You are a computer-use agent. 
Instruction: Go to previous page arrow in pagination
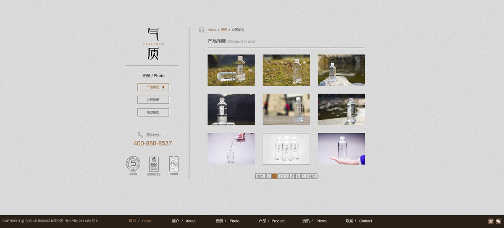coord(269,176)
